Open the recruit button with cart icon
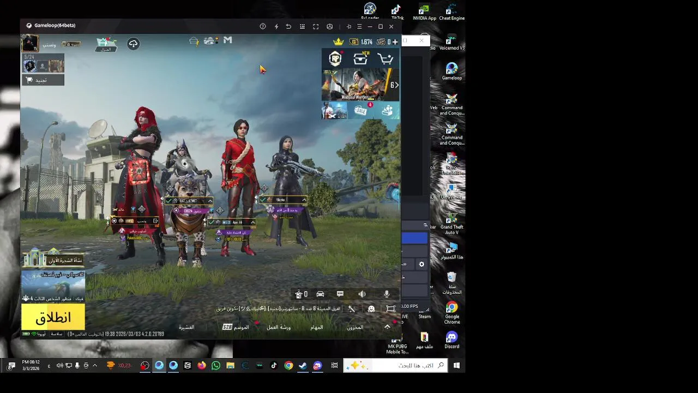 [43, 80]
